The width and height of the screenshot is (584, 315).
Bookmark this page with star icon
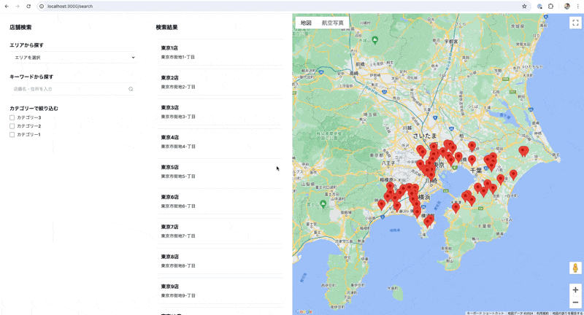coord(524,6)
